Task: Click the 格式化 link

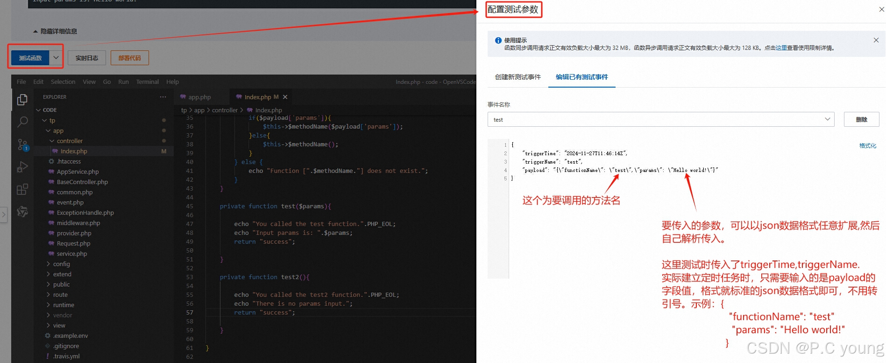Action: 868,146
